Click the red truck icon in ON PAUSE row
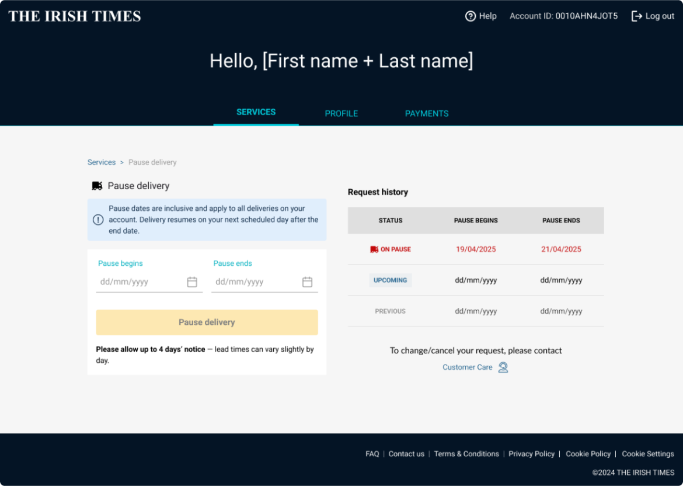The width and height of the screenshot is (683, 486). pos(374,249)
